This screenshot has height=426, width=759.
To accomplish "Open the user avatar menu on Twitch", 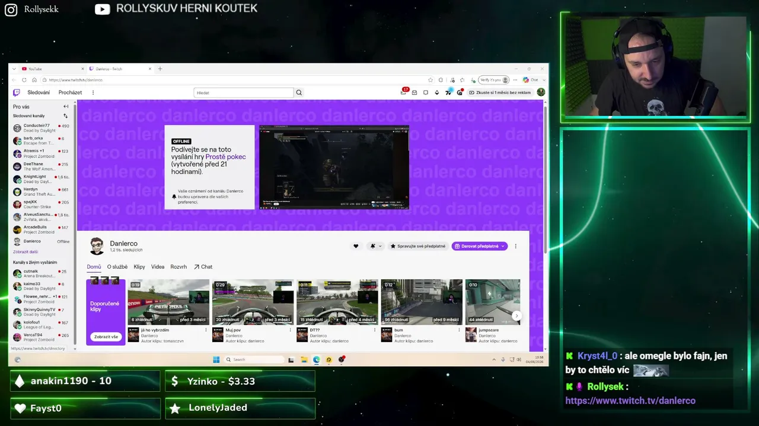I will [x=541, y=92].
